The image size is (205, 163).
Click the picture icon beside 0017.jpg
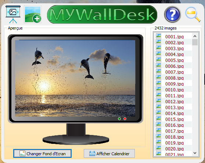pyautogui.click(x=159, y=130)
